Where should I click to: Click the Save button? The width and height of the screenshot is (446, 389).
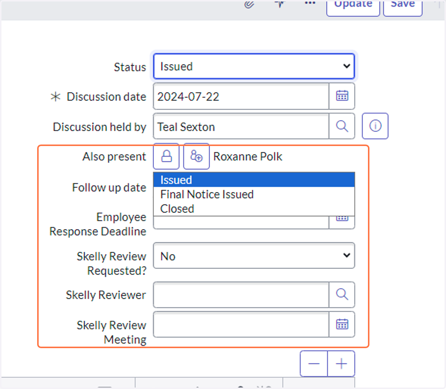(x=403, y=7)
